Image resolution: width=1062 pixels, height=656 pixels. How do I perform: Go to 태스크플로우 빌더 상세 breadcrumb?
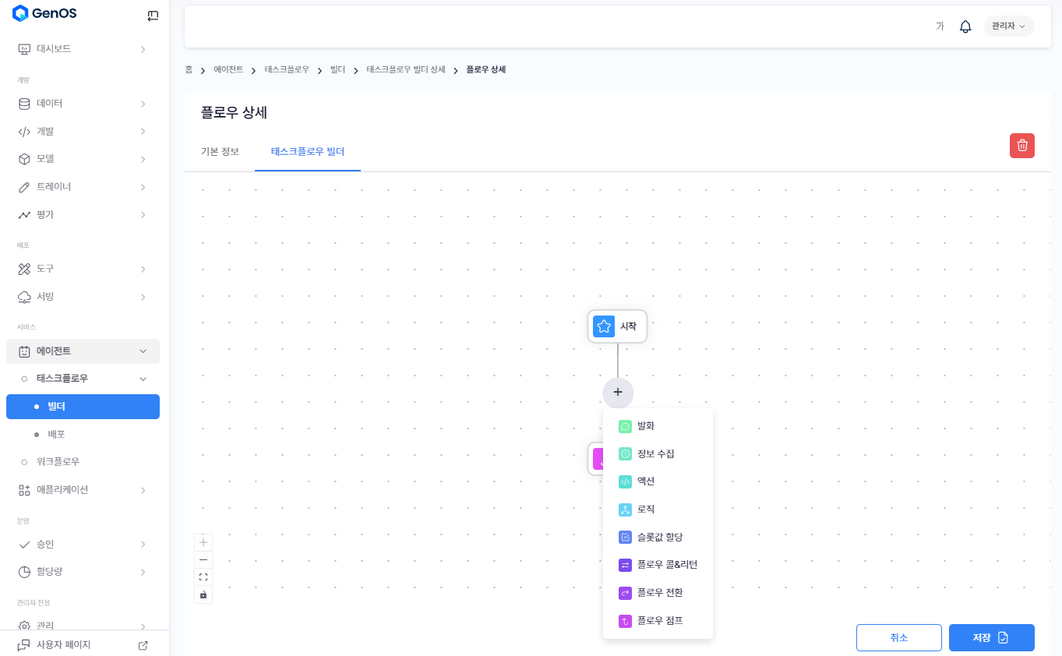point(405,70)
